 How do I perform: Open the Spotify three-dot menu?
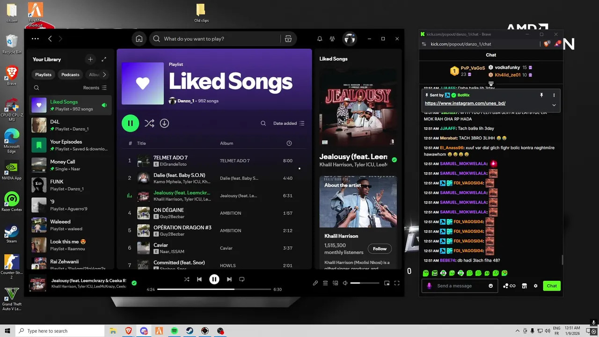click(35, 39)
